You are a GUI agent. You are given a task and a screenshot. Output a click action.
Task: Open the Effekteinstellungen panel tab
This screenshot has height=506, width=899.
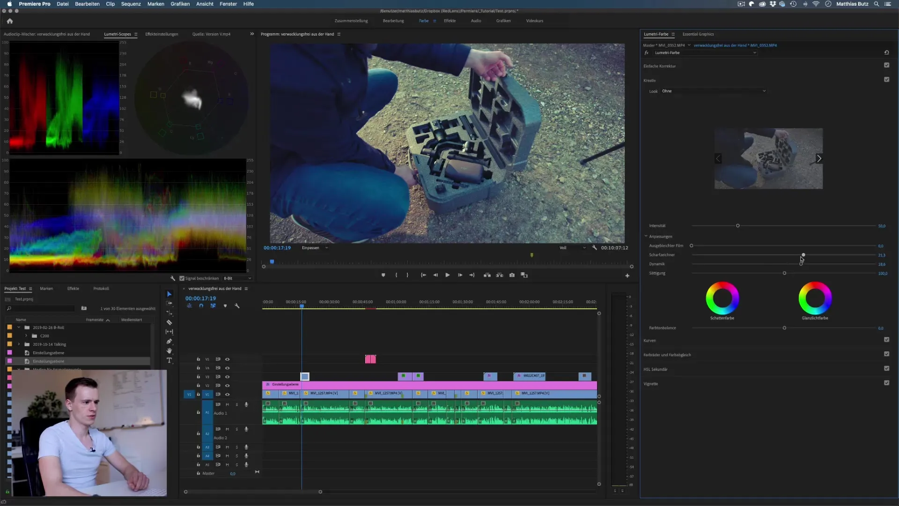point(162,34)
